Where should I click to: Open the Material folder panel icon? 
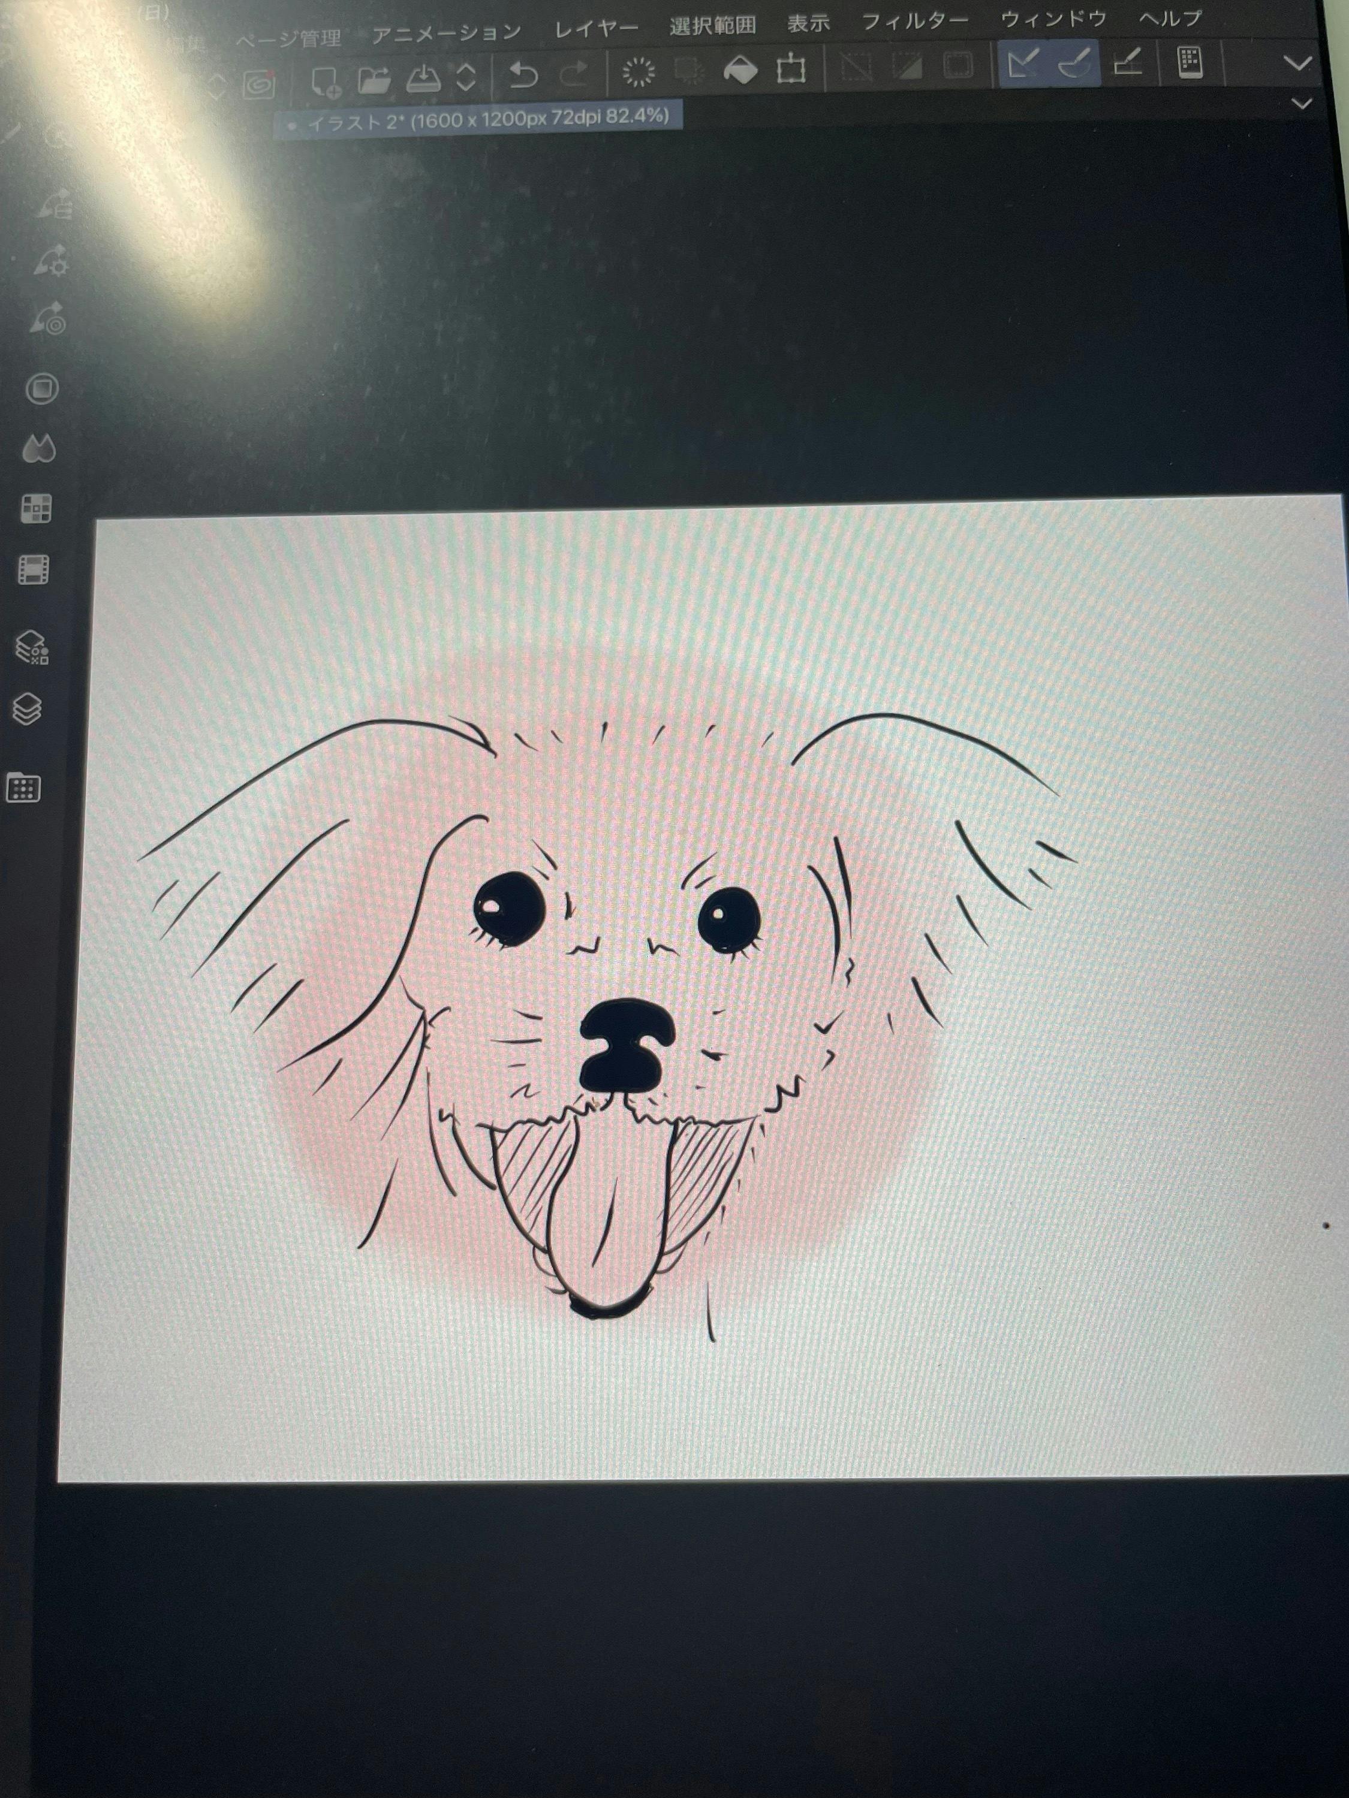23,788
